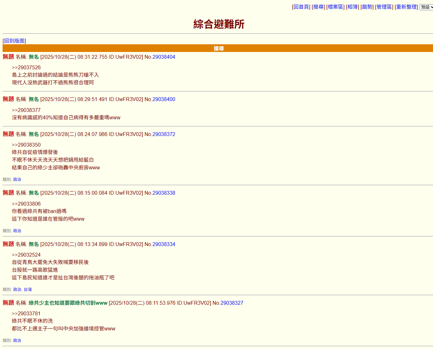Open post No.29038404
433x349 pixels.
(164, 57)
